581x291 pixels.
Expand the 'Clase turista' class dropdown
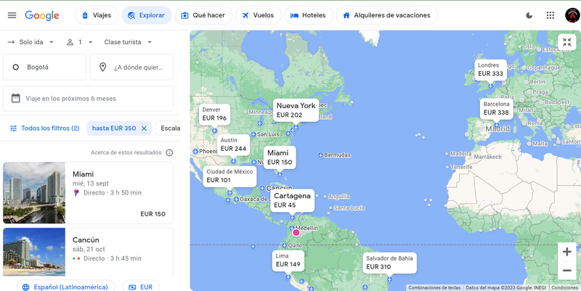(128, 42)
